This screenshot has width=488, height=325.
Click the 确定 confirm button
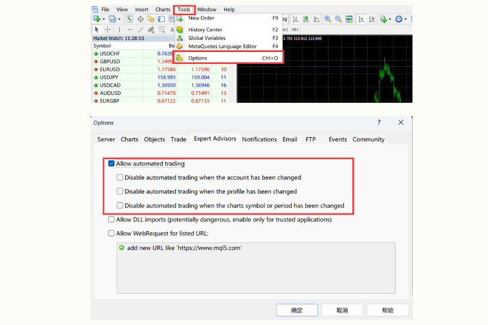297,310
